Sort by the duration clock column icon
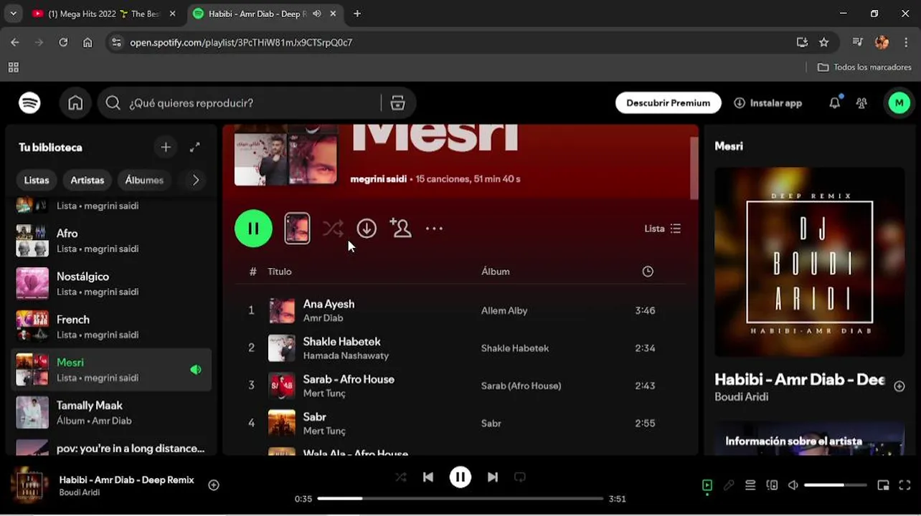921x516 pixels. point(648,272)
